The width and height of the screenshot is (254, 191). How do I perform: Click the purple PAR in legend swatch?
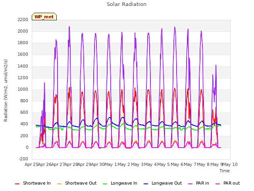tap(190, 184)
